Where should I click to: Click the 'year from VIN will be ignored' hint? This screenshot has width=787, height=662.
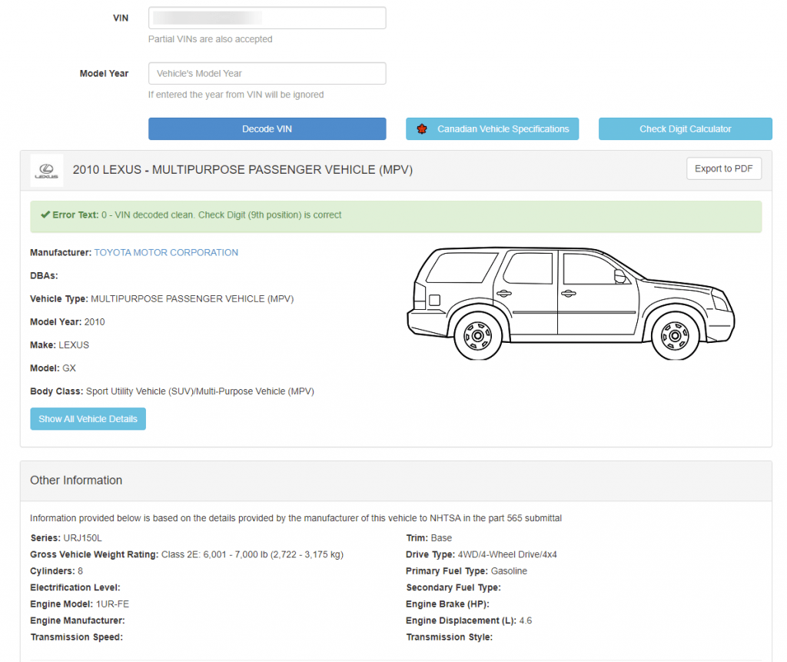[236, 95]
